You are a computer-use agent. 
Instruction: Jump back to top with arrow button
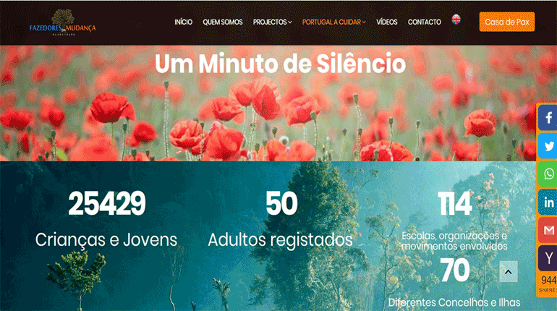coord(509,272)
